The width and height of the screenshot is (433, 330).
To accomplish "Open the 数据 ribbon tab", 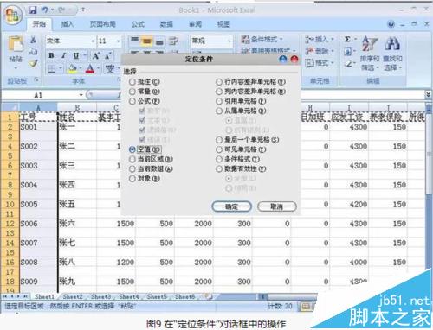I will [166, 24].
